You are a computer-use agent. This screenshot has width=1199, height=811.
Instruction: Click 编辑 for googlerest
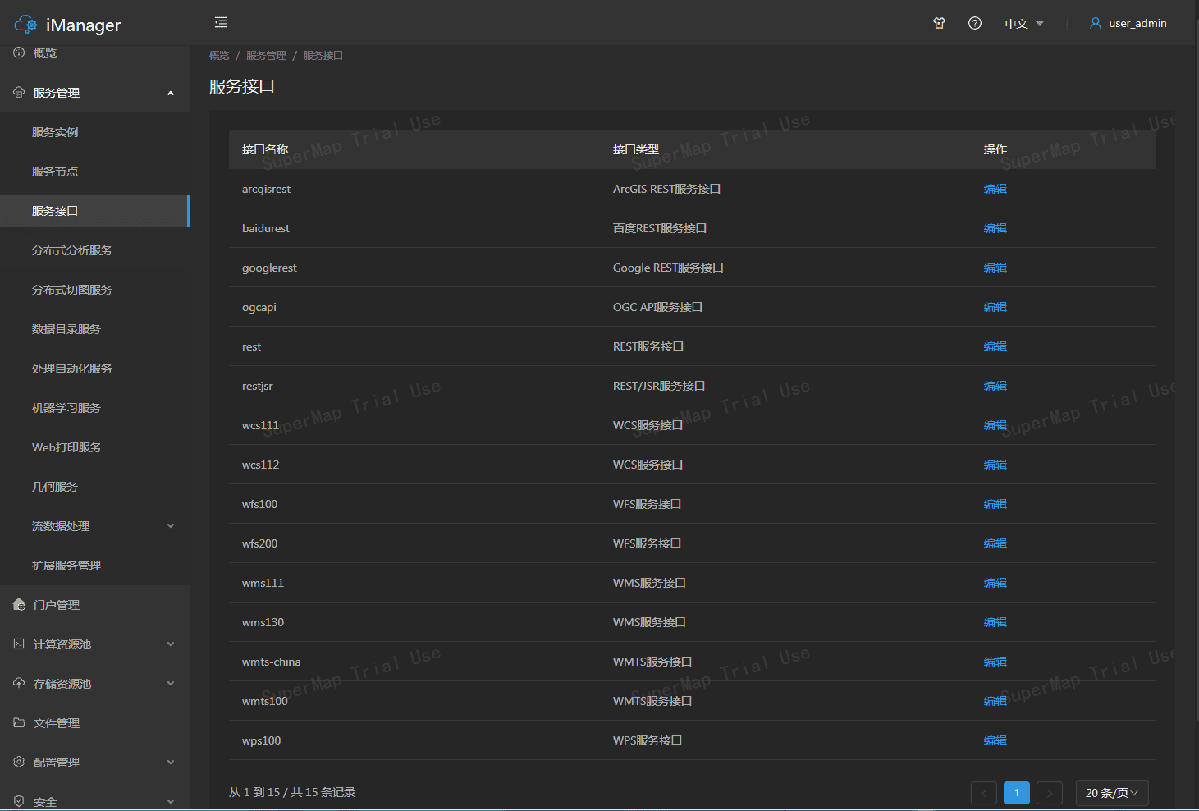(995, 268)
